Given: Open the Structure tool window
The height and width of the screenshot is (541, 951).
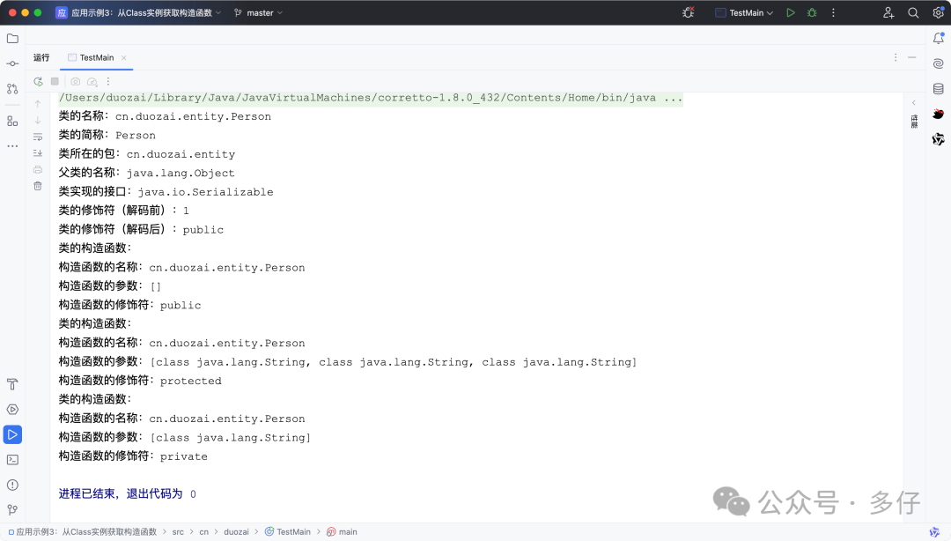Looking at the screenshot, I should point(12,122).
